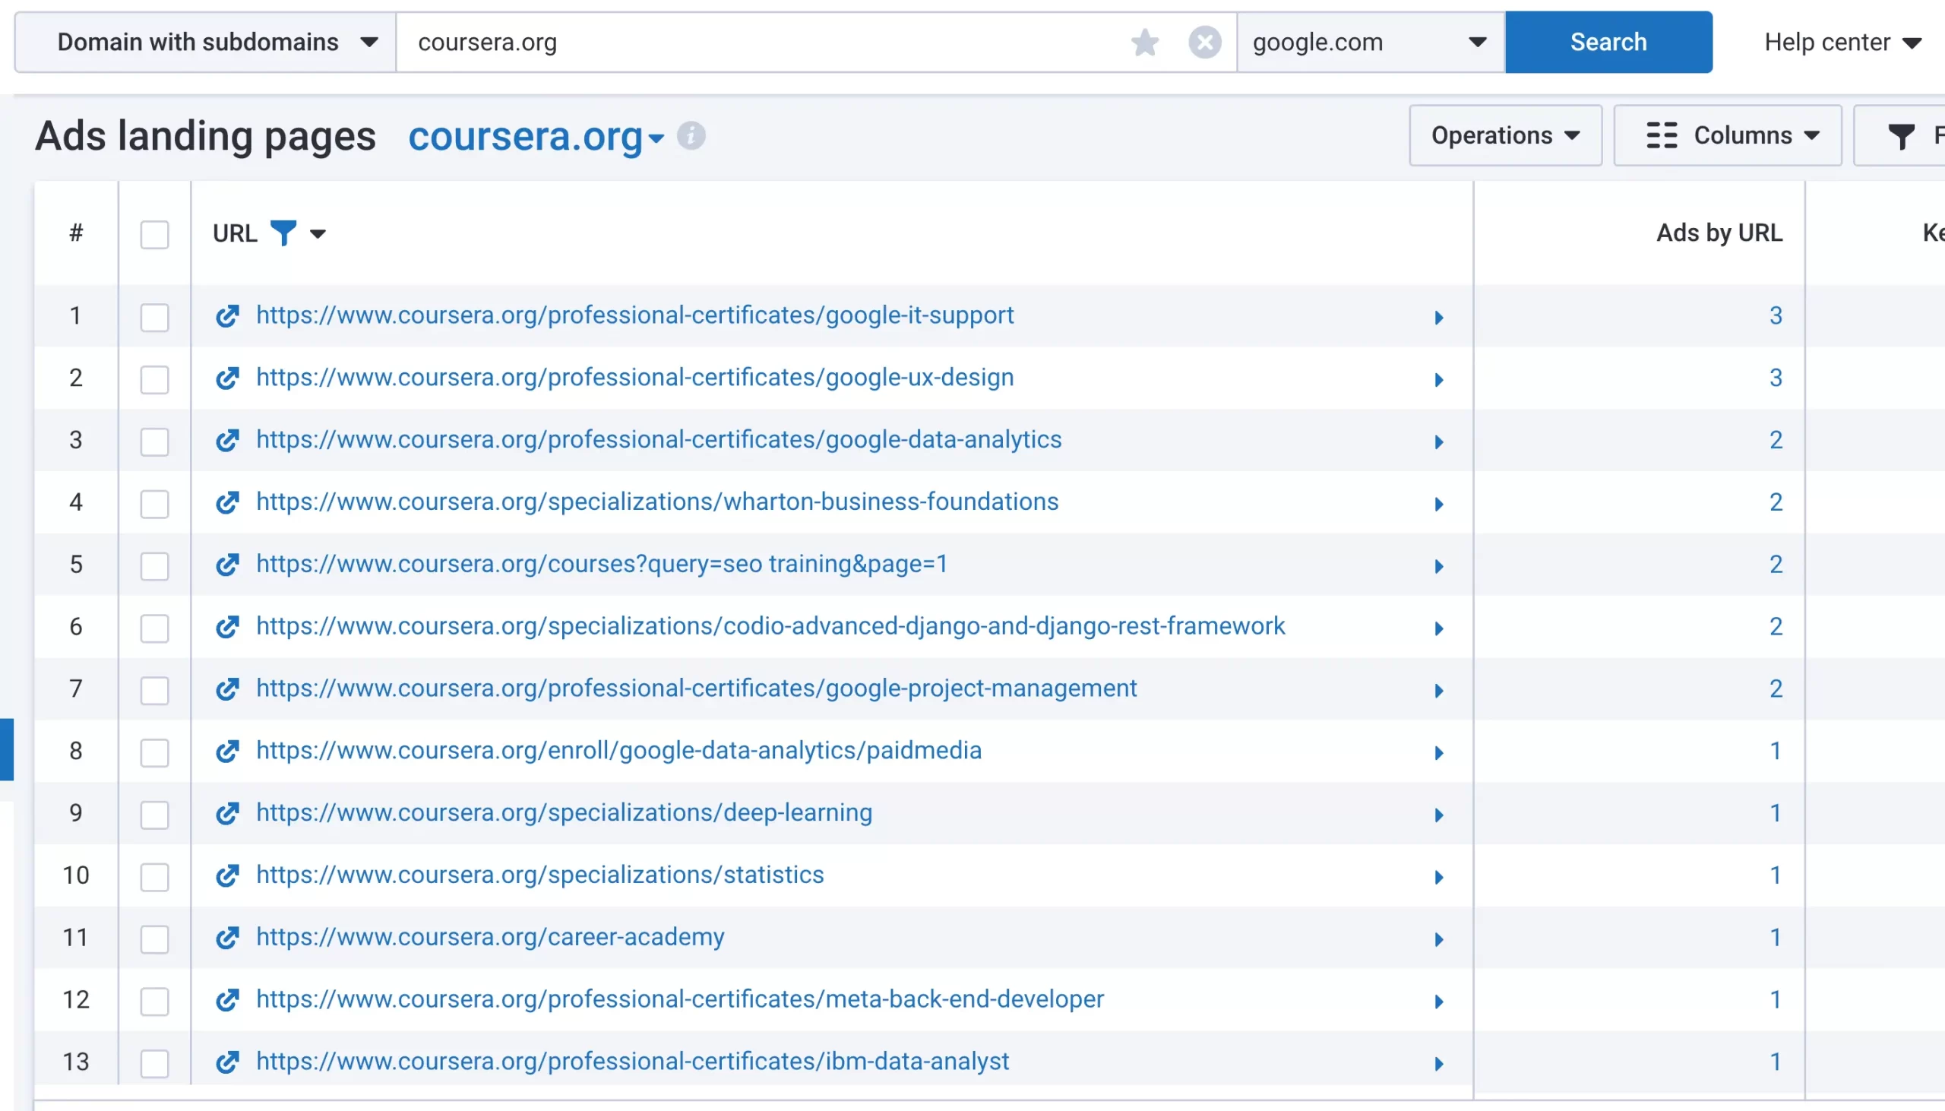Image resolution: width=1945 pixels, height=1111 pixels.
Task: Toggle the select-all checkbox in table header
Action: (154, 234)
